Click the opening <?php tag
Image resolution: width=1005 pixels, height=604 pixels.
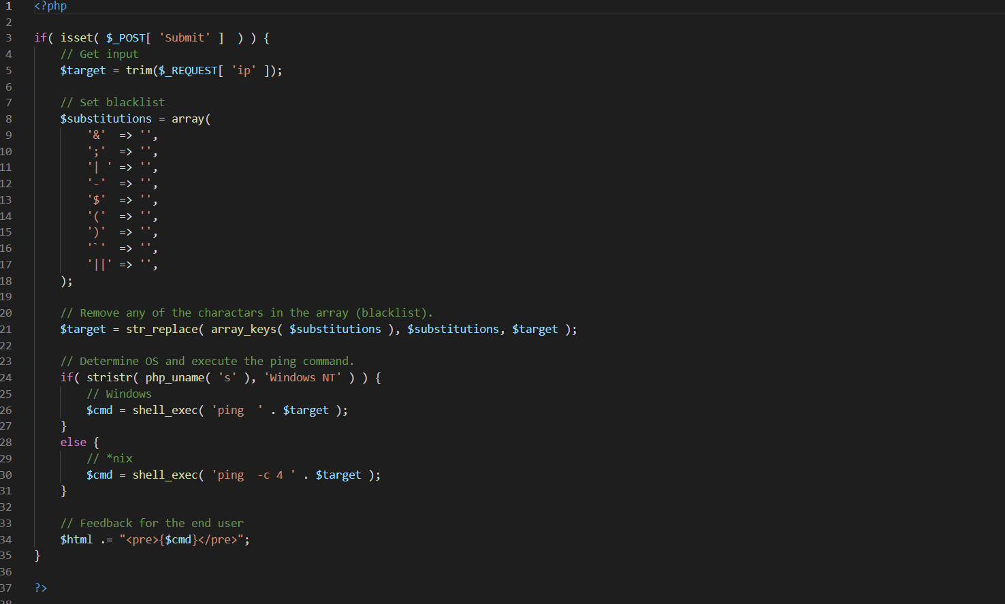coord(50,6)
